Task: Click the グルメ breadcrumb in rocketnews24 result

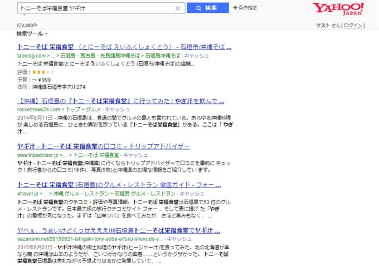Action: tap(93, 110)
